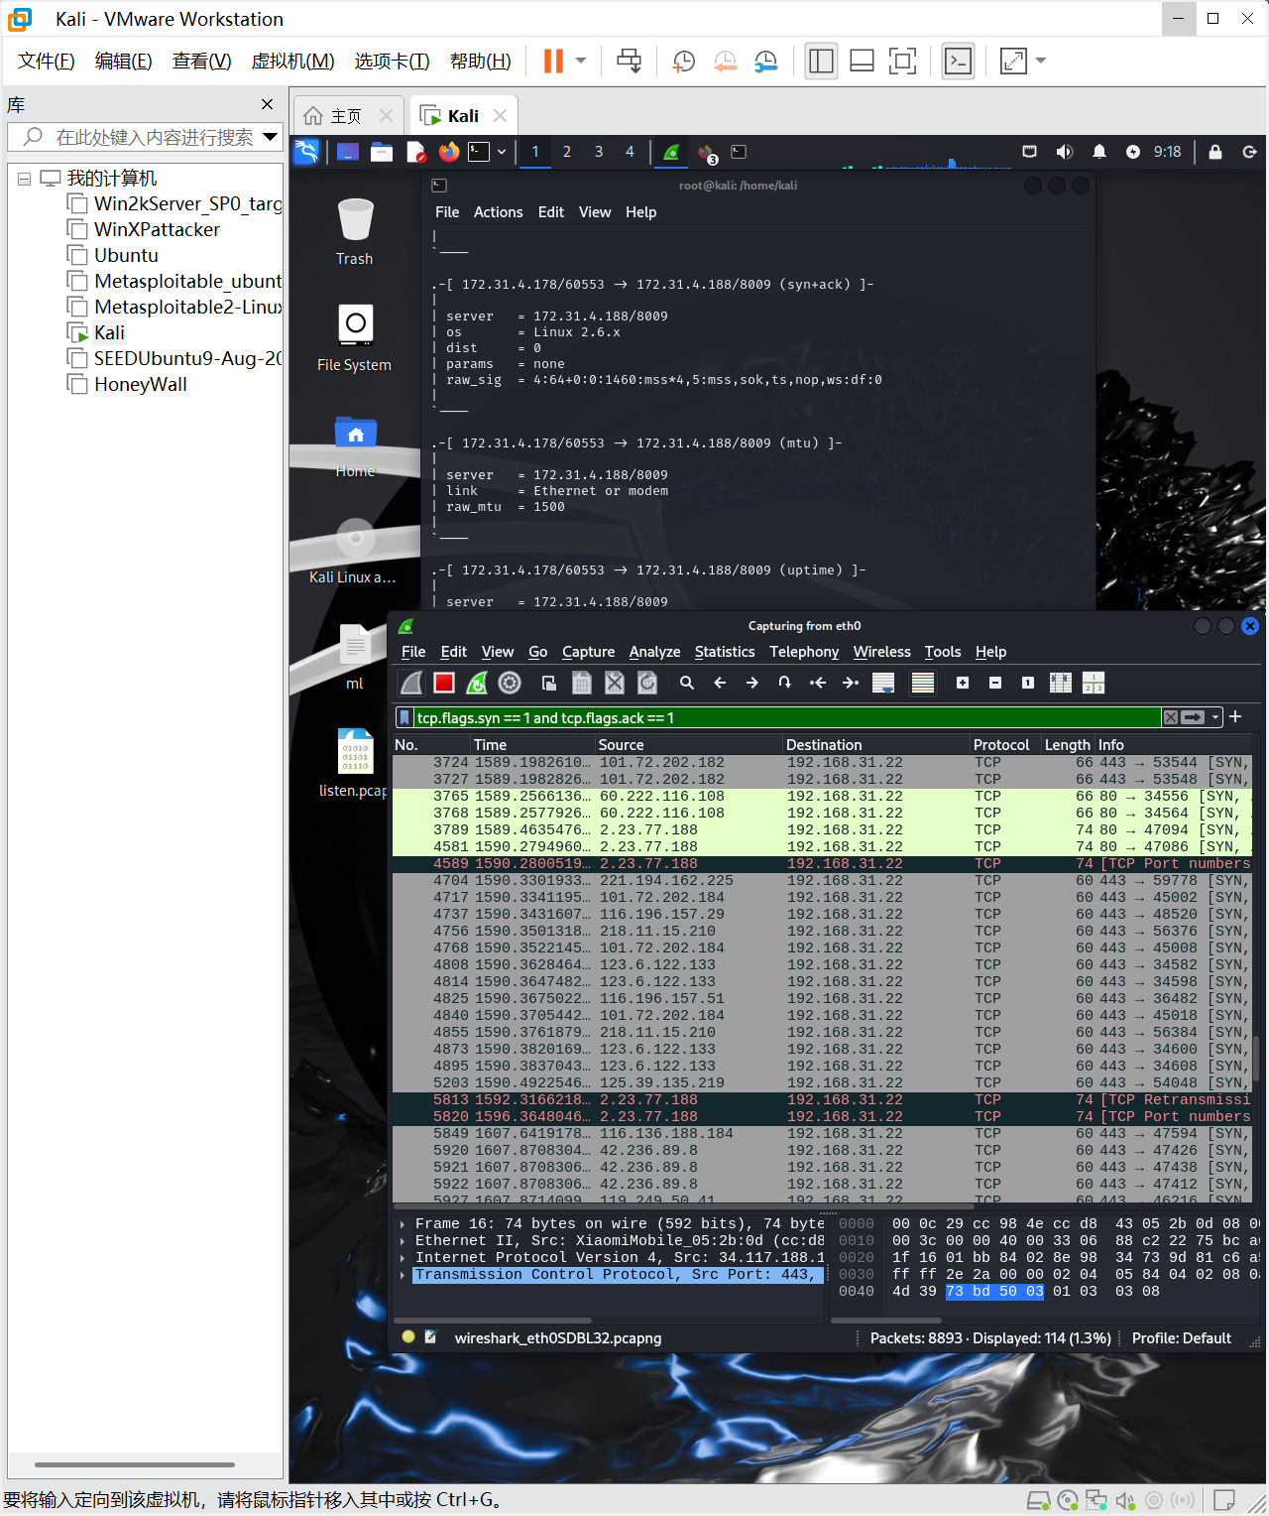Click the filter bookmark icon
The height and width of the screenshot is (1516, 1269).
404,717
